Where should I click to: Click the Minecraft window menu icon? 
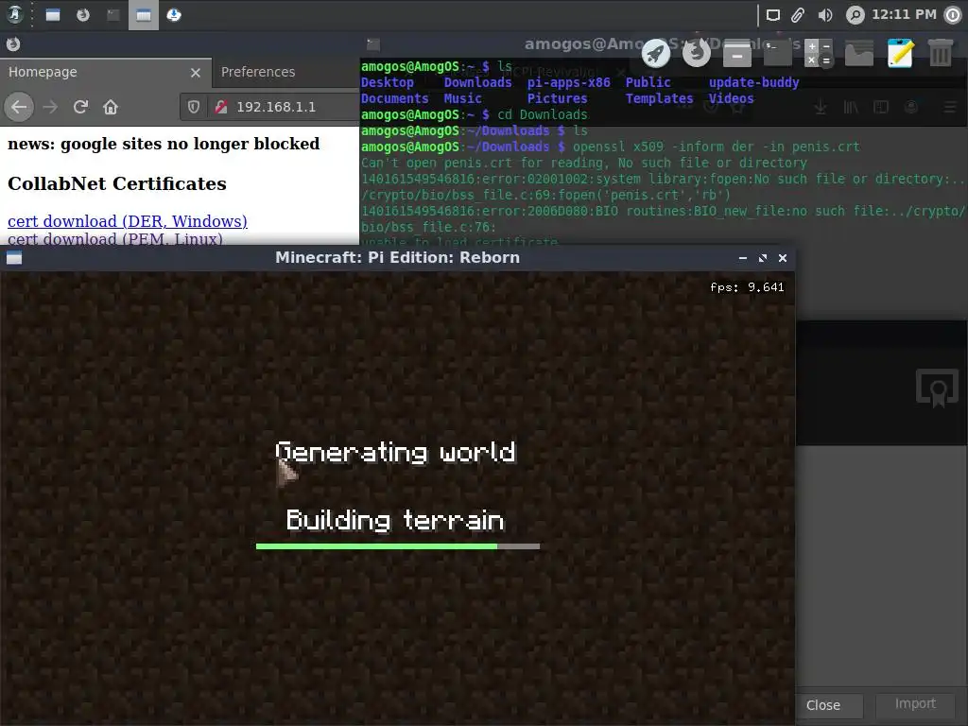(14, 258)
